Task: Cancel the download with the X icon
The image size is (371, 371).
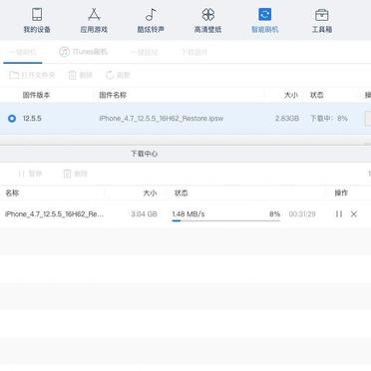Action: [x=354, y=214]
